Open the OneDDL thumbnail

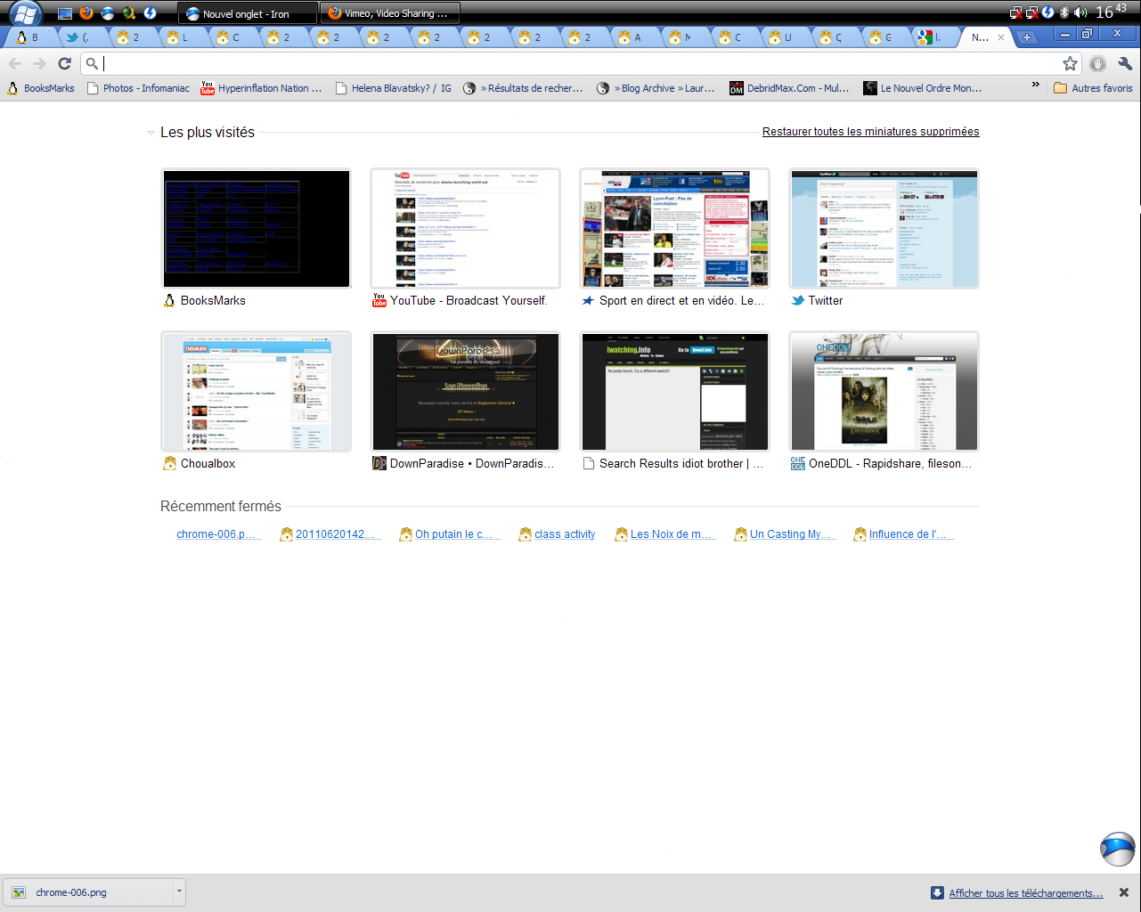tap(884, 391)
